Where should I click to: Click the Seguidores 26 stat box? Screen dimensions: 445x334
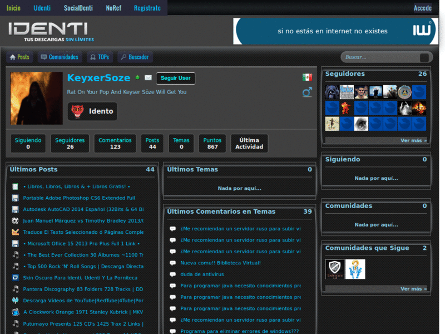(70, 144)
